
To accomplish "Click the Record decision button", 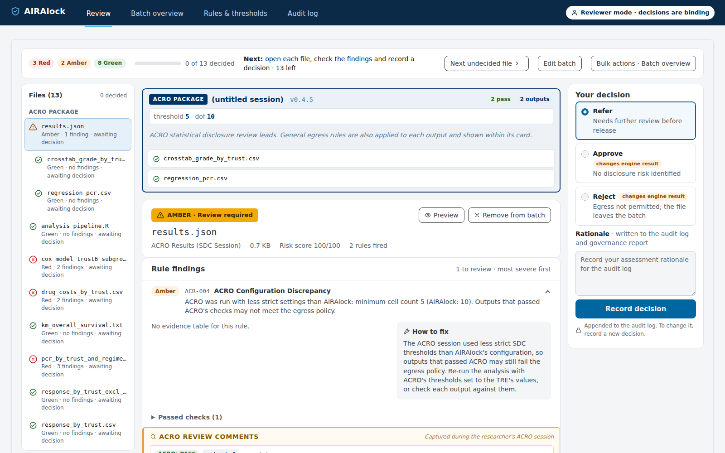I will point(635,309).
